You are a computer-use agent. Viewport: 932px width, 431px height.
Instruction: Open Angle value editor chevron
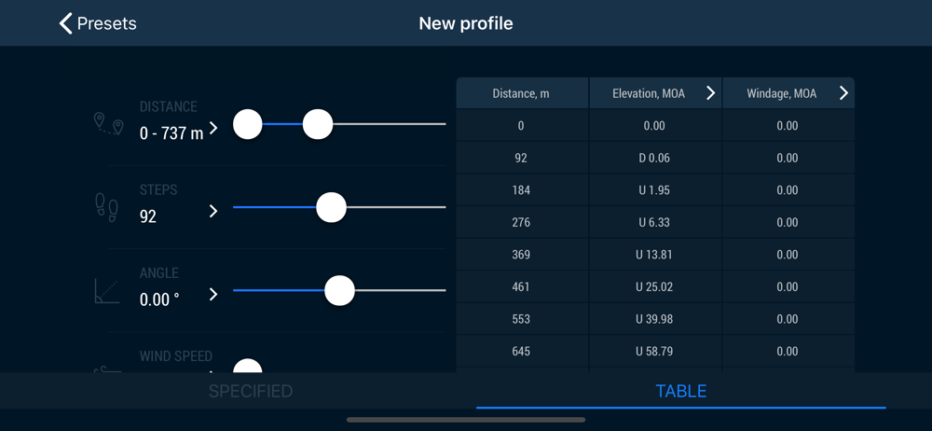pyautogui.click(x=214, y=295)
